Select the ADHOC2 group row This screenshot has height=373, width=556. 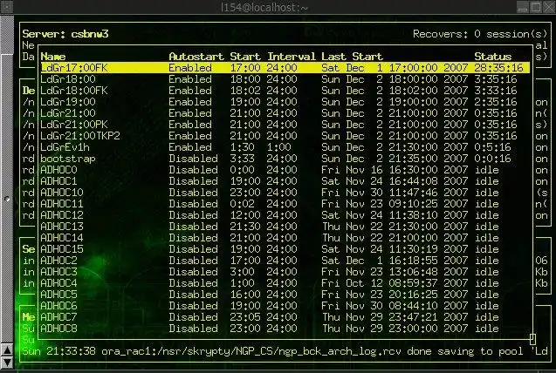coord(285,260)
